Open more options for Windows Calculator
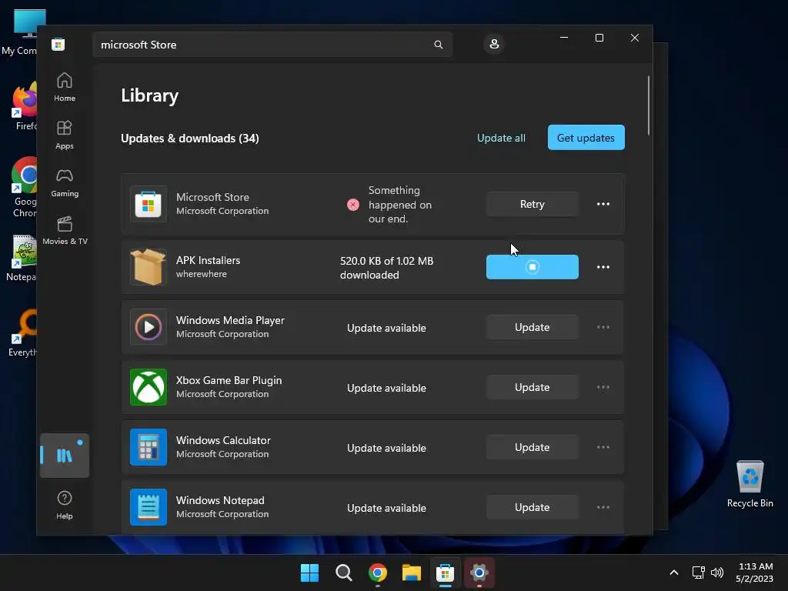Screen dimensions: 788x591 pyautogui.click(x=603, y=447)
